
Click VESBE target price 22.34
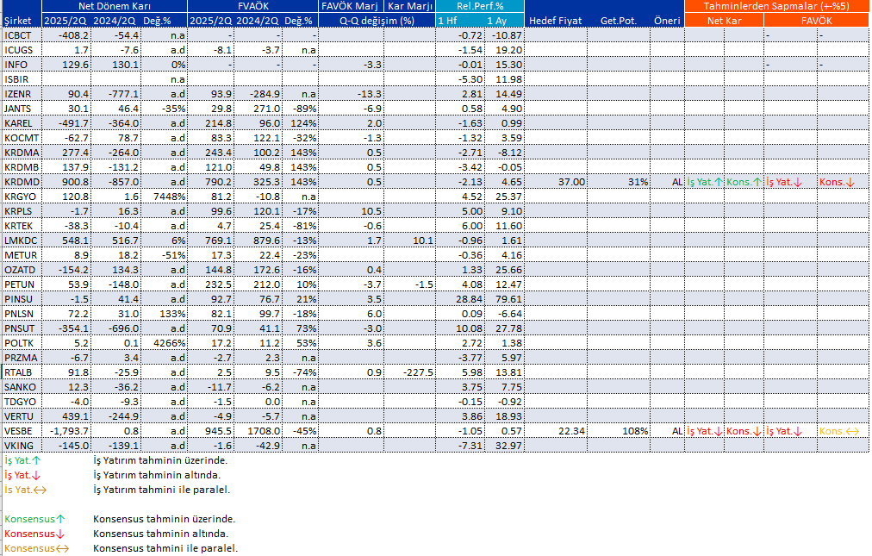tap(571, 431)
